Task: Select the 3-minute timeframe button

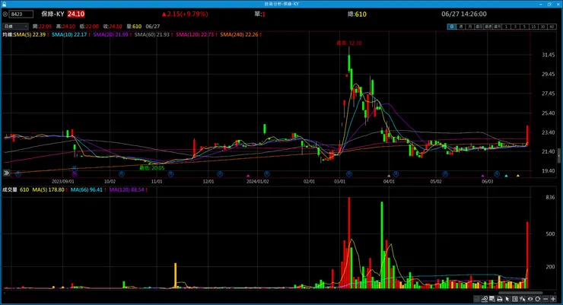Action: (x=515, y=27)
